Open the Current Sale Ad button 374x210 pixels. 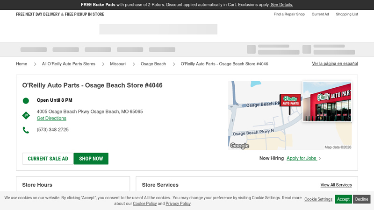point(48,159)
